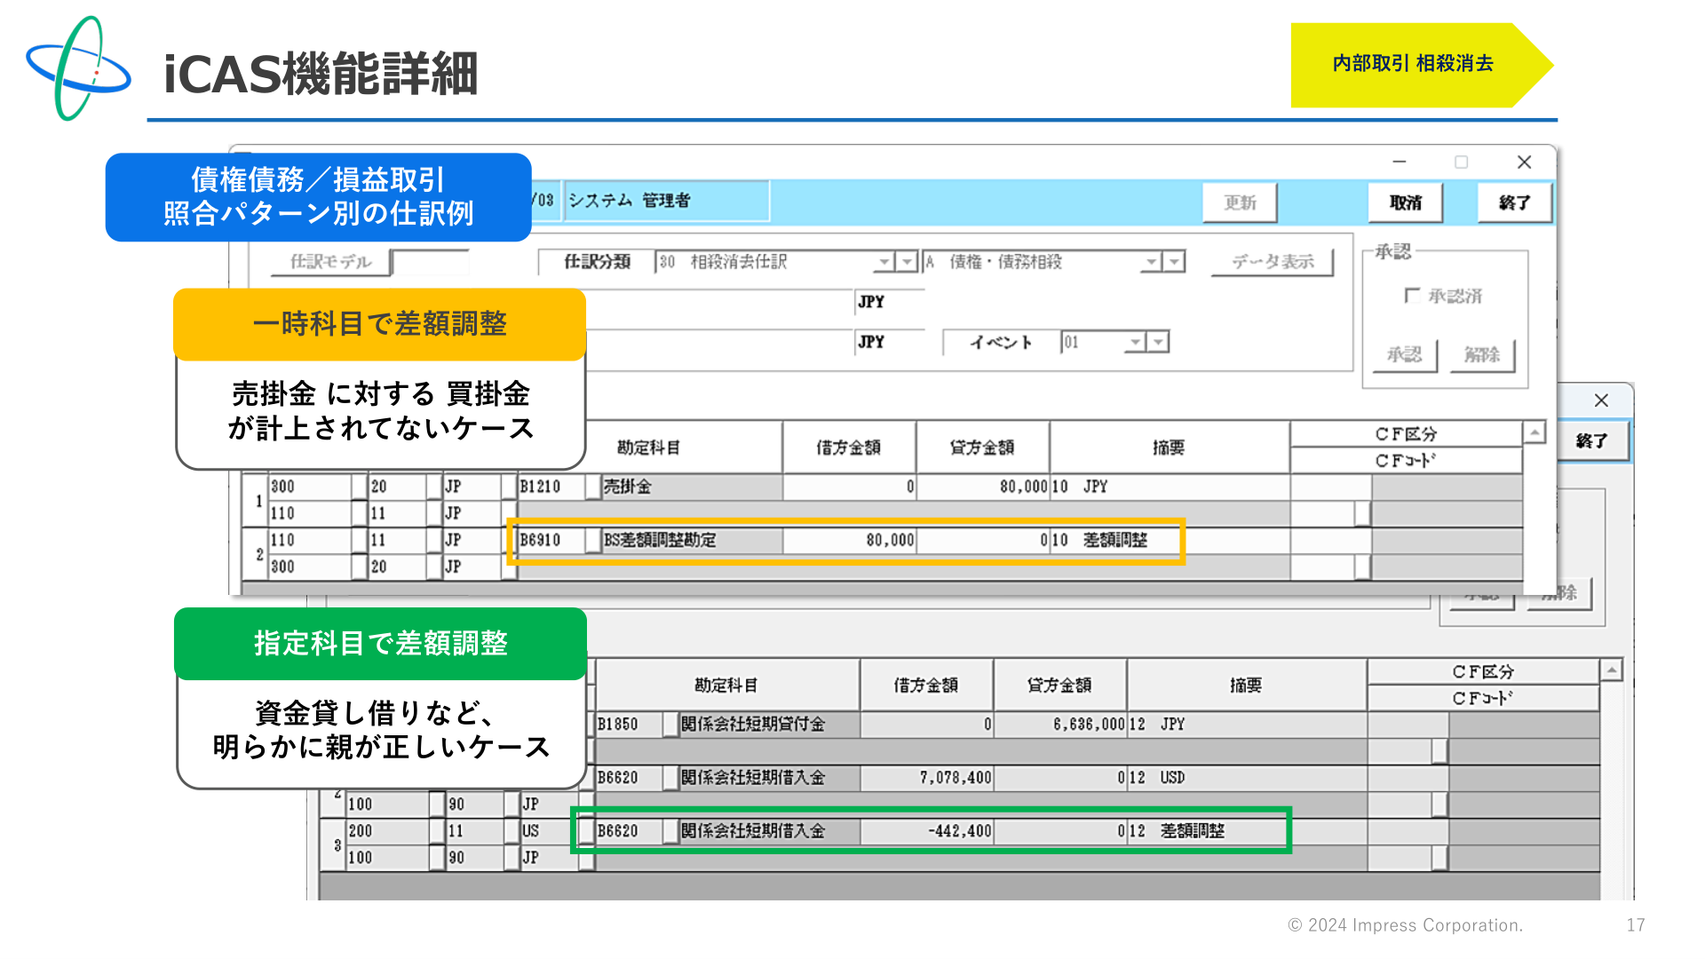This screenshot has width=1705, height=959.
Task: Click the データ表示 button
Action: coord(1273,261)
